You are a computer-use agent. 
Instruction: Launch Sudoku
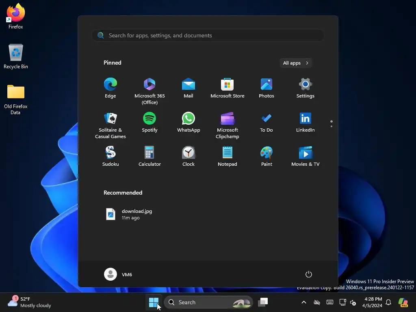(x=110, y=156)
